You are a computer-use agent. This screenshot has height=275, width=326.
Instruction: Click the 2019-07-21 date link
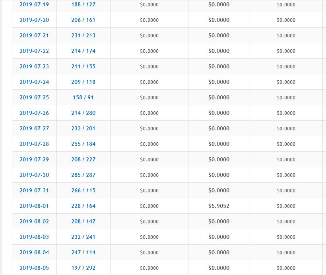pos(34,35)
